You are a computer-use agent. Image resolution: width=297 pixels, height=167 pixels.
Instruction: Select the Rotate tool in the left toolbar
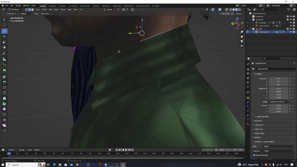pos(4,36)
